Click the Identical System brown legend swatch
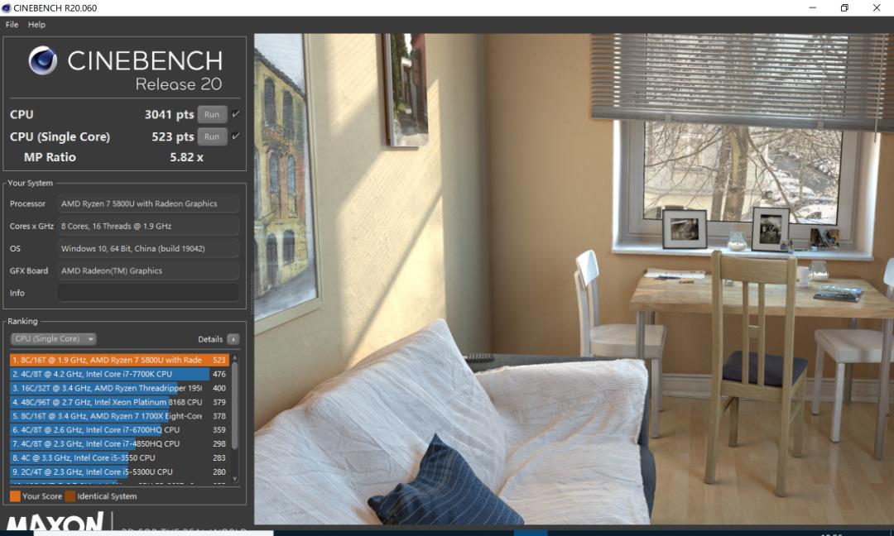 (70, 496)
